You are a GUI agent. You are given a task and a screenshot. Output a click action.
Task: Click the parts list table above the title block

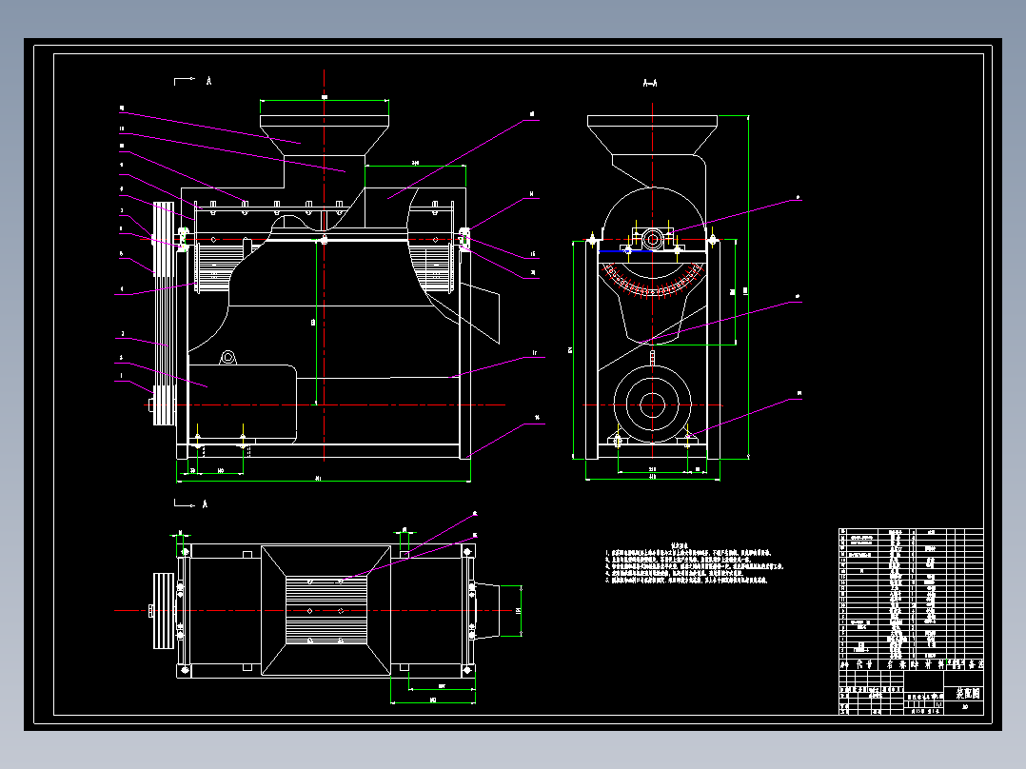(x=911, y=599)
